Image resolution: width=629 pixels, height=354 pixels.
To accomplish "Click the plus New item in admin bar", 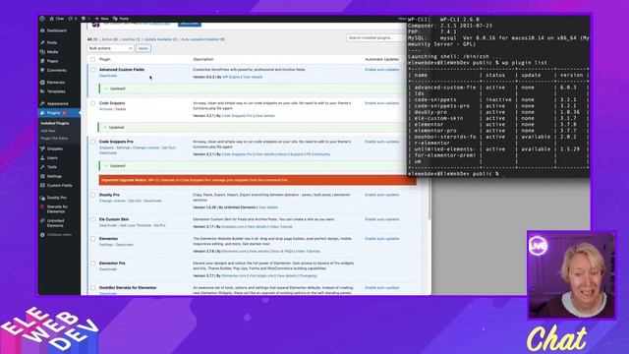I will 101,19.
